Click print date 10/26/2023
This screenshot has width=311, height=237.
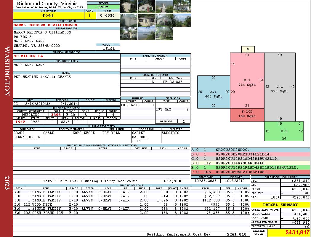[206, 181]
